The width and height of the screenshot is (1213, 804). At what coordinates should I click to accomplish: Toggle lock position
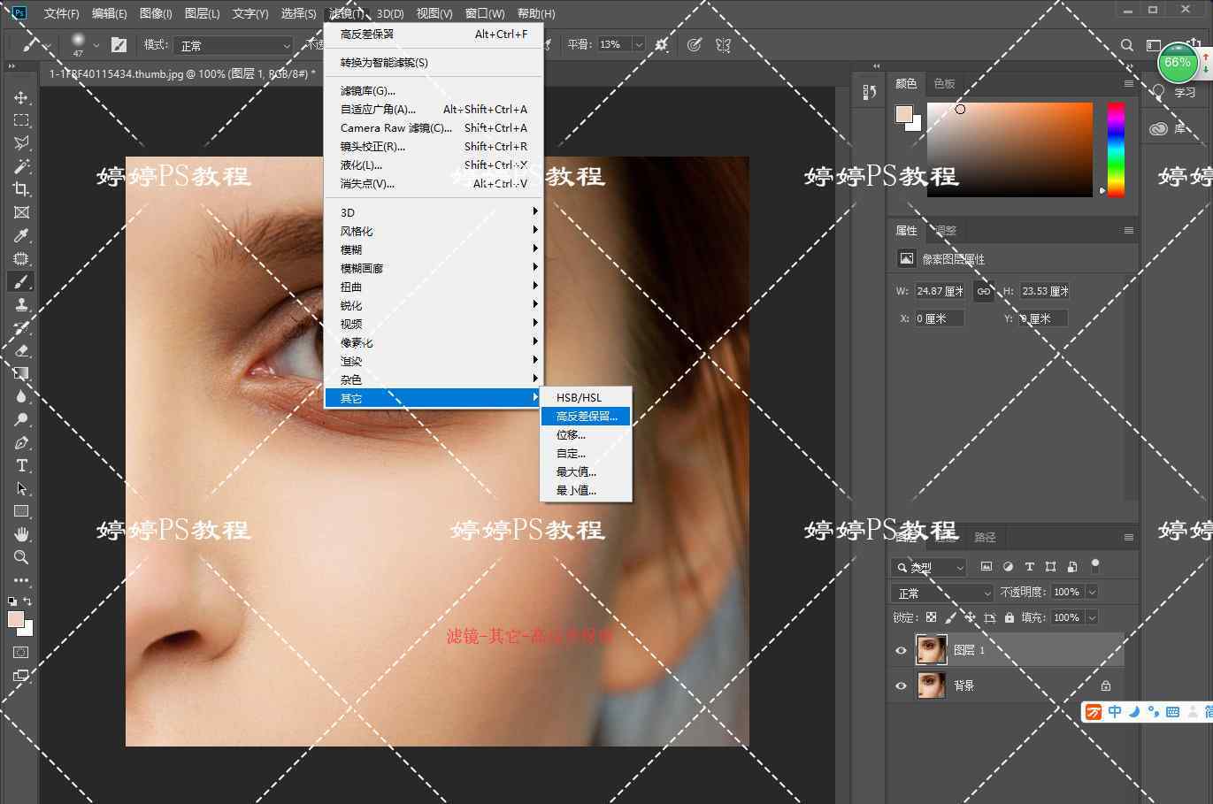970,617
